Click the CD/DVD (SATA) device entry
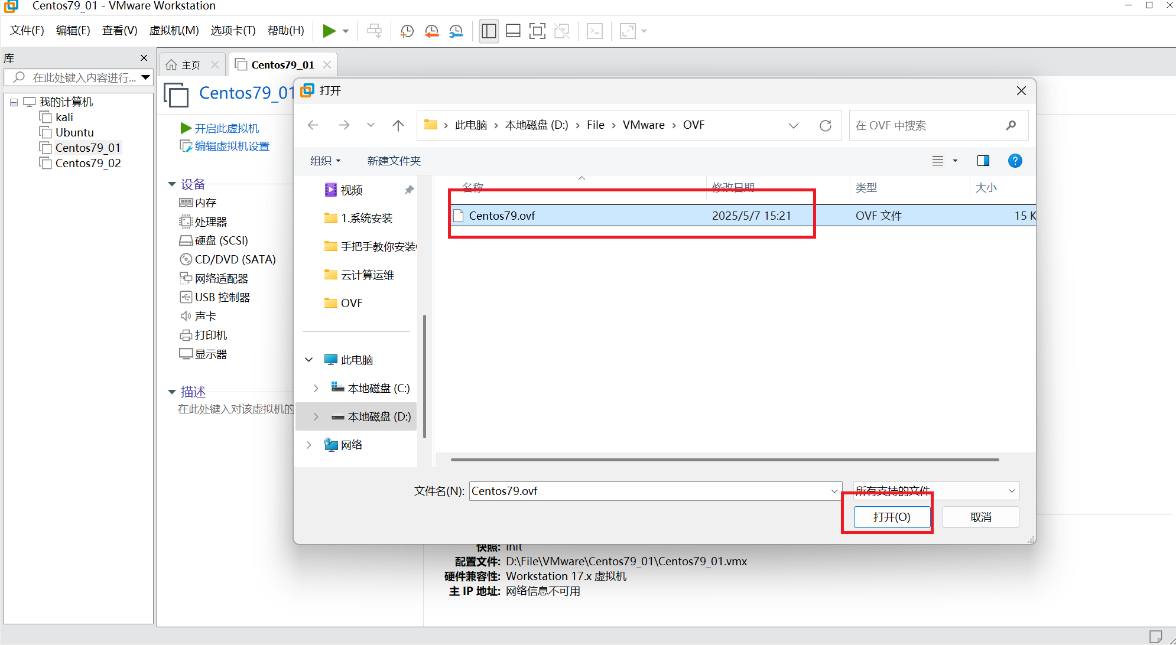This screenshot has height=645, width=1176. 235,259
